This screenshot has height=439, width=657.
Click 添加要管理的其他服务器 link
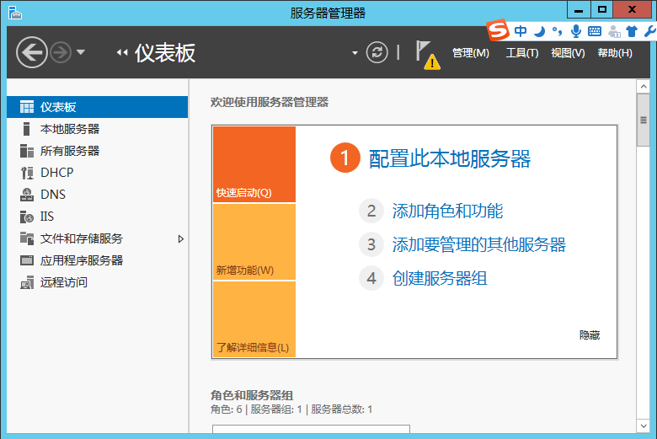pyautogui.click(x=479, y=245)
